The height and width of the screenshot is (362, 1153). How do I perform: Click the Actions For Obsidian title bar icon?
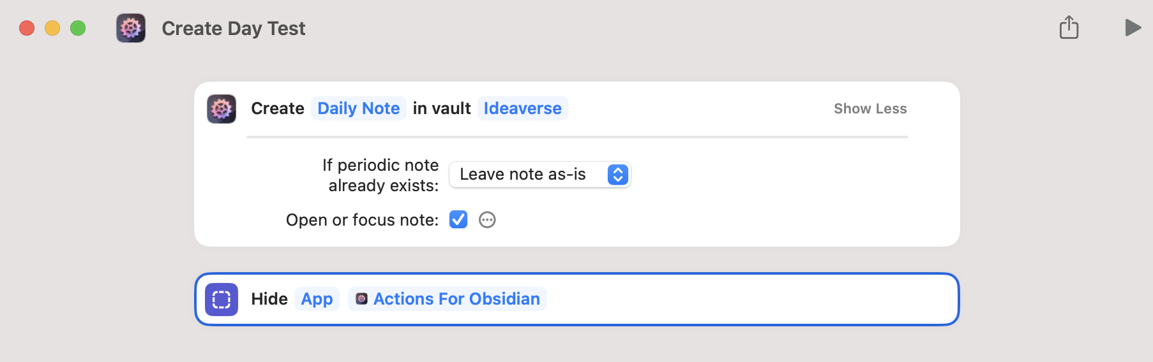coord(131,29)
